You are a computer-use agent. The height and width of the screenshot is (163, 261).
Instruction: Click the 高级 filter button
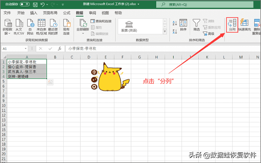208,34
